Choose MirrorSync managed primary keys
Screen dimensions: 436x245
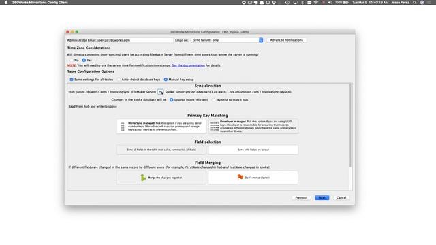[161, 127]
